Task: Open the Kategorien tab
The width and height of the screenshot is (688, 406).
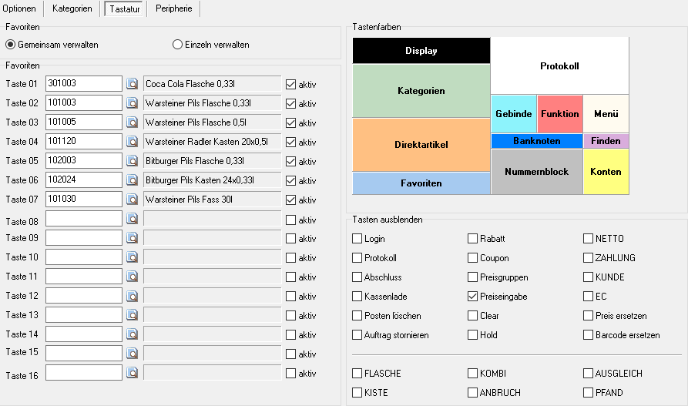Action: tap(72, 8)
